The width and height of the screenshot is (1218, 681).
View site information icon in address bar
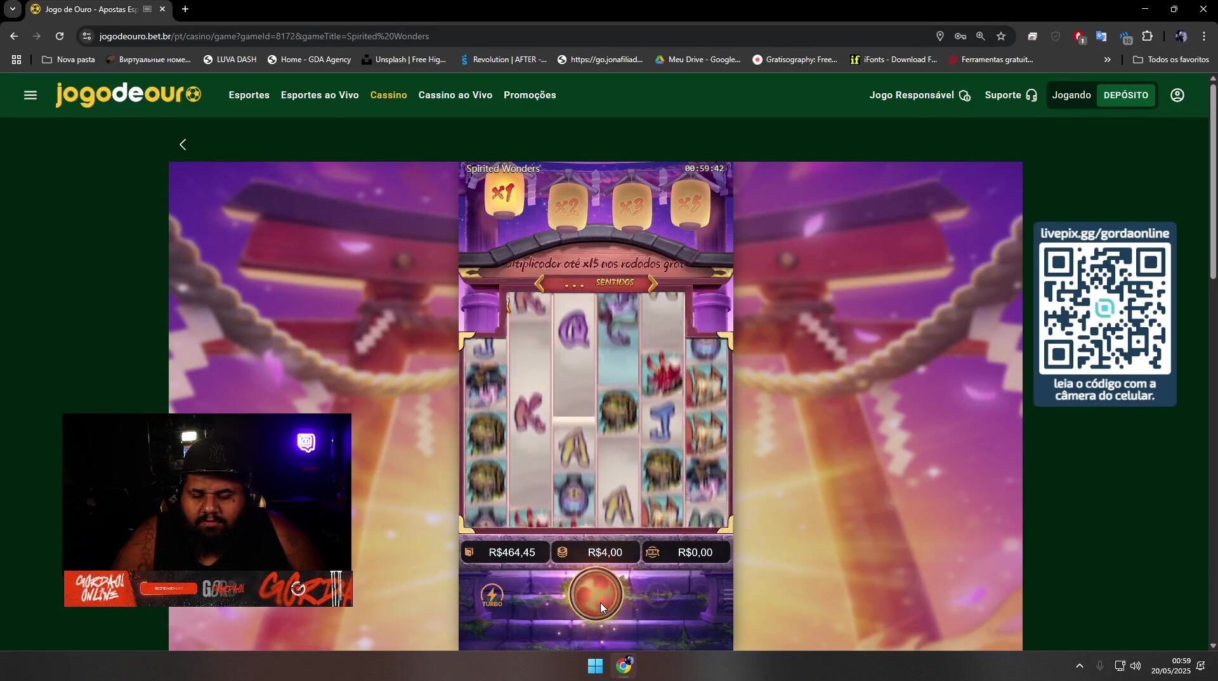[x=87, y=36]
